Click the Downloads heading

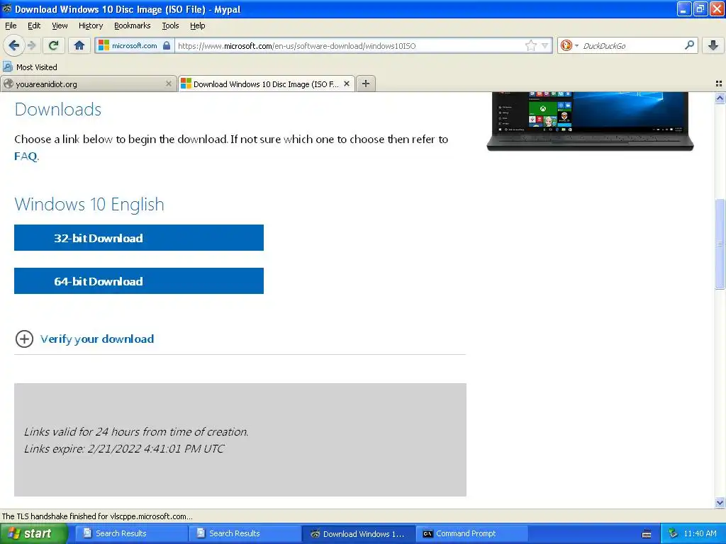[x=58, y=110]
